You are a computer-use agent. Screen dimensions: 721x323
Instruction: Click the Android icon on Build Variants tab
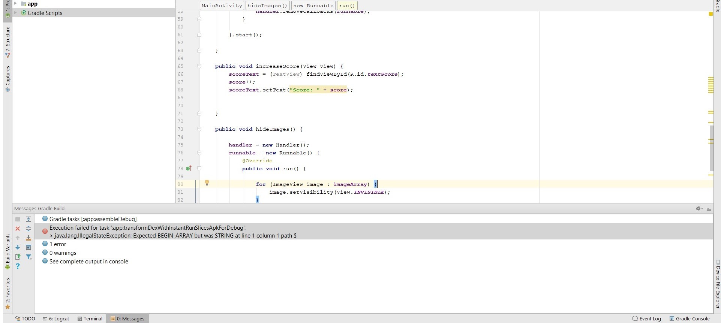coord(7,267)
